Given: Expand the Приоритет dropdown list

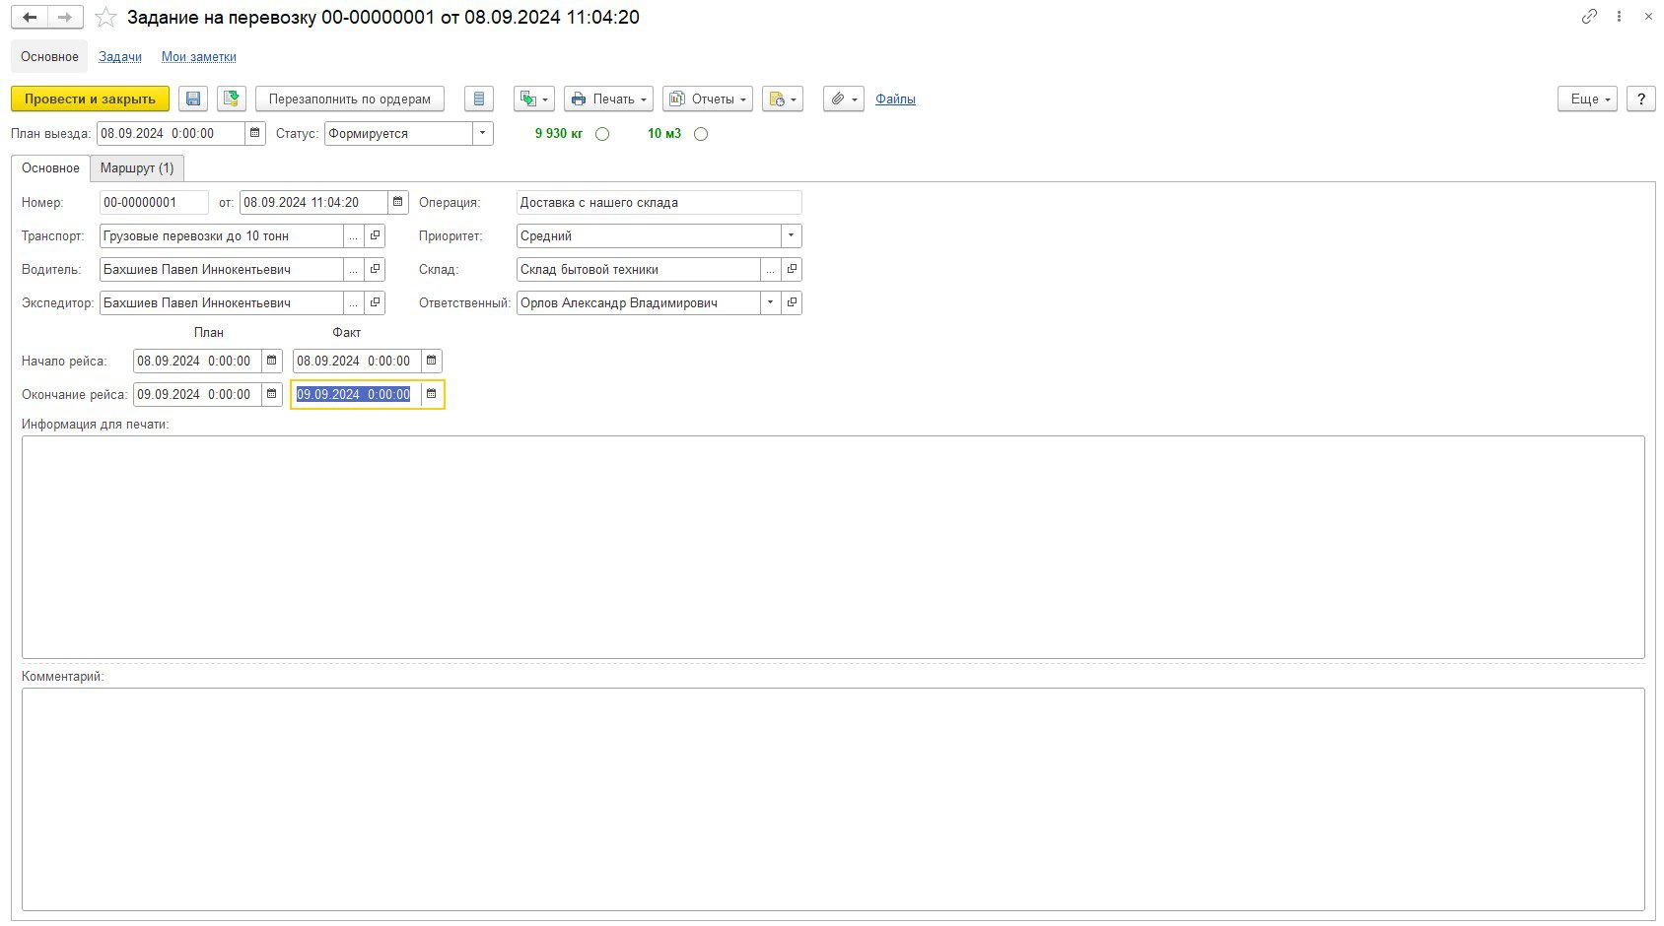Looking at the screenshot, I should point(791,235).
